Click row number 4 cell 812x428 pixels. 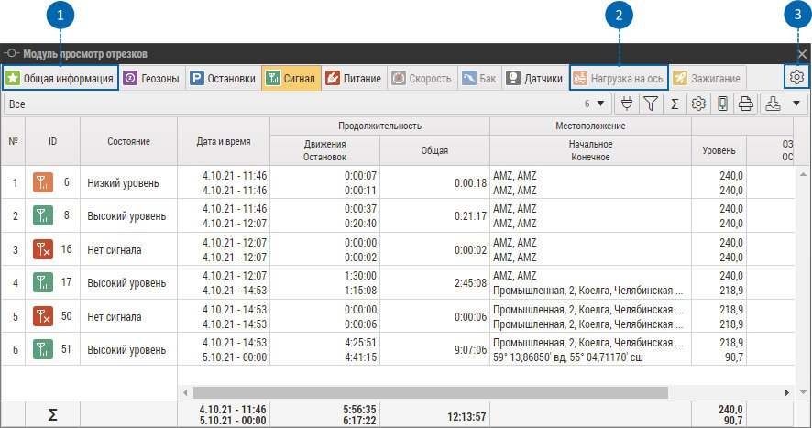coord(15,283)
